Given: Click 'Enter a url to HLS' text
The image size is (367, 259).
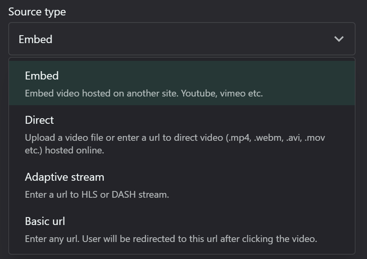Looking at the screenshot, I should [61, 195].
